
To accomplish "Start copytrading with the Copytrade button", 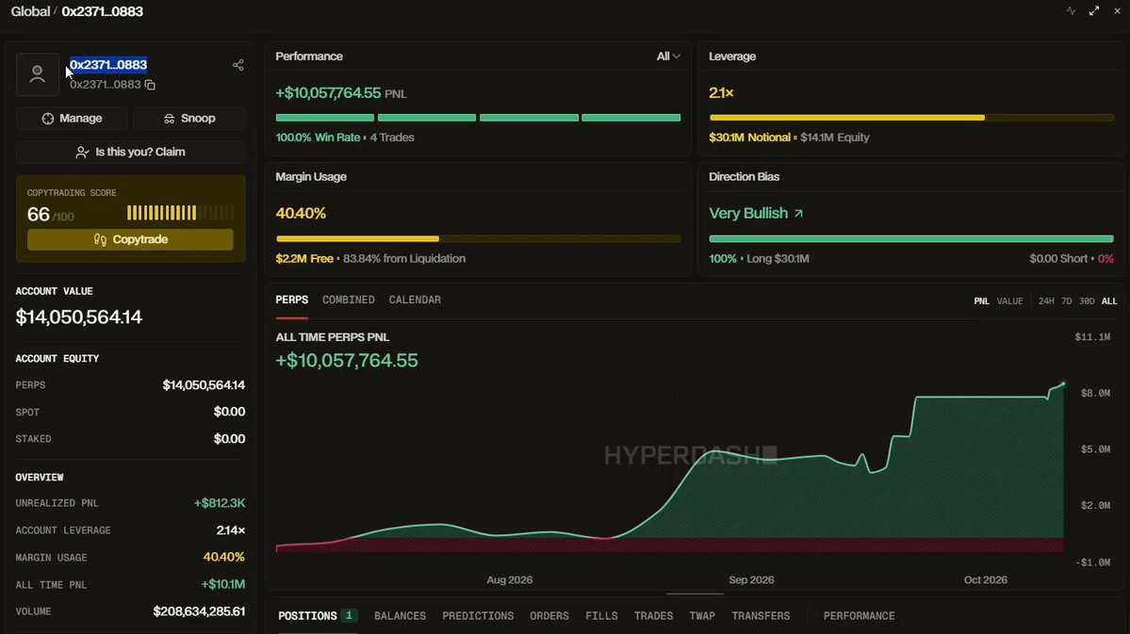I will 130,239.
